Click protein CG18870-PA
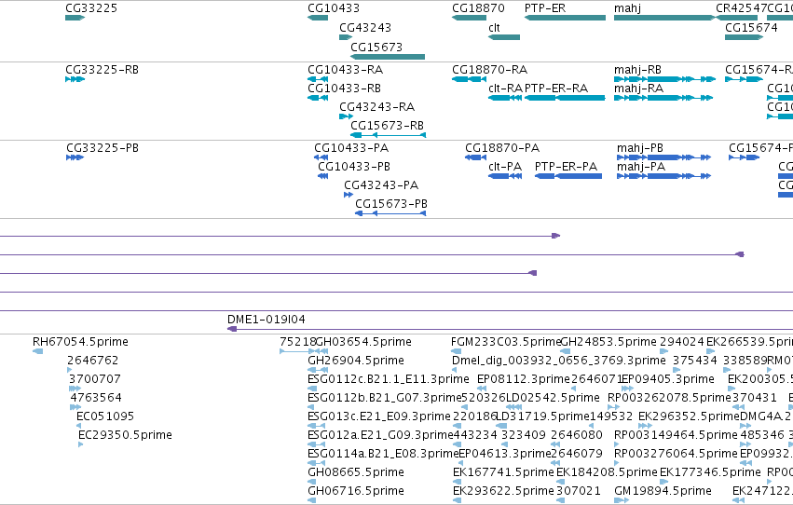The width and height of the screenshot is (793, 505). 502,147
